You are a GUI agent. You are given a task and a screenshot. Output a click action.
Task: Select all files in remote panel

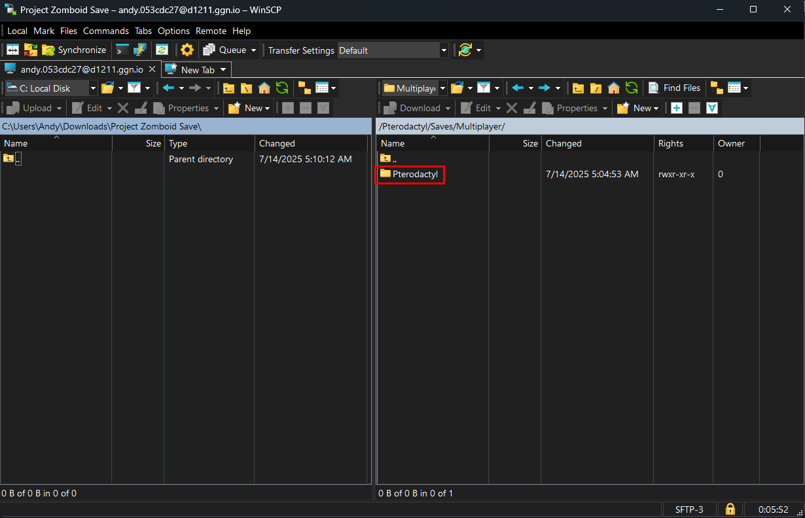[677, 108]
